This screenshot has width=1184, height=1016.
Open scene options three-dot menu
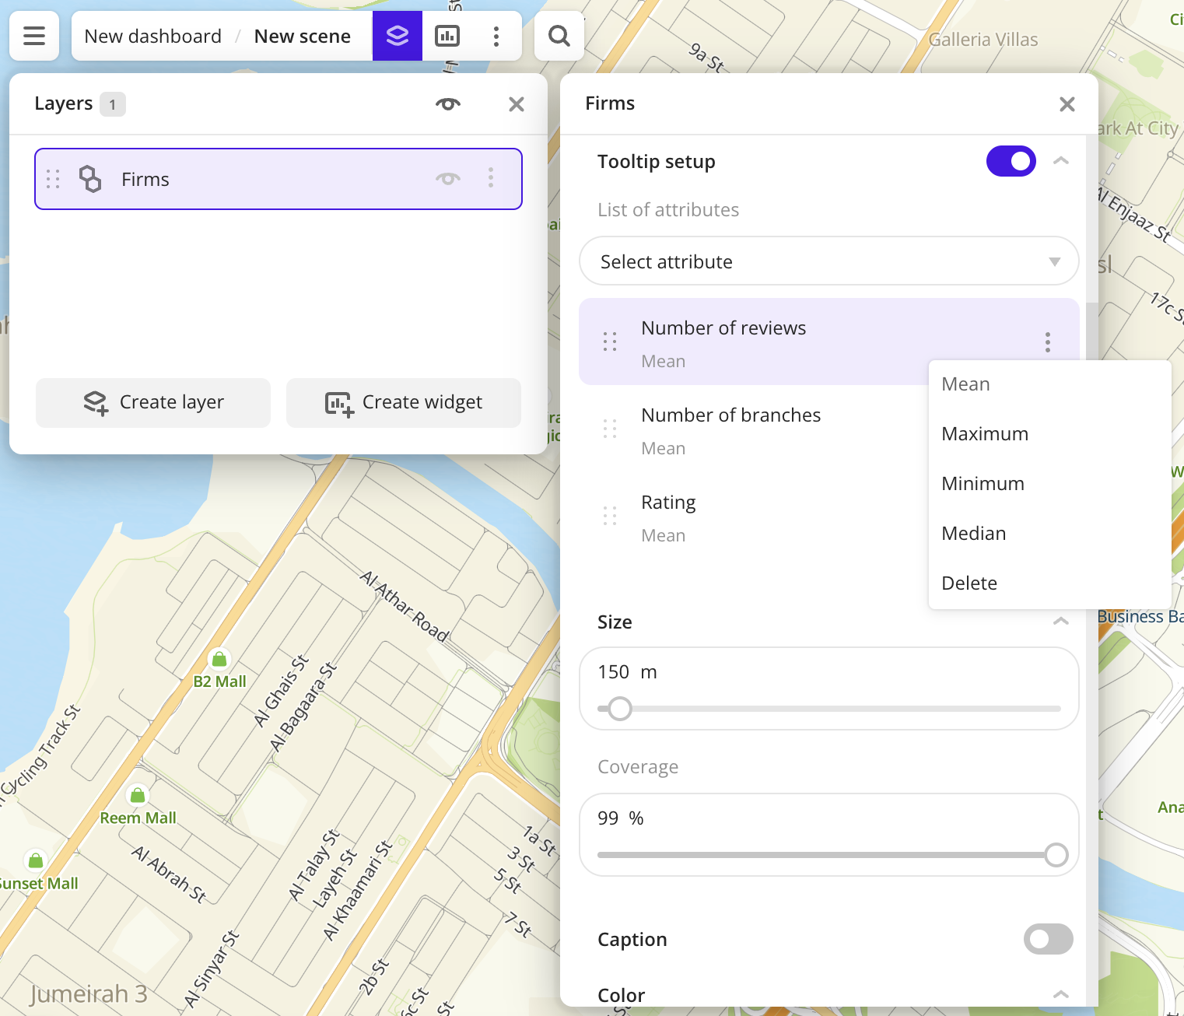[x=496, y=36]
